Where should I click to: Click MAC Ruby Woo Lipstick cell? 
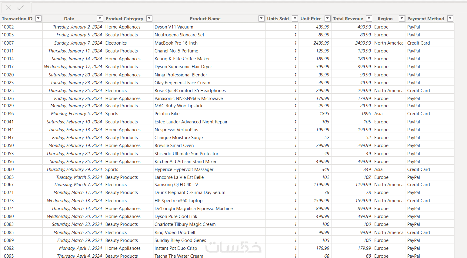pos(209,106)
